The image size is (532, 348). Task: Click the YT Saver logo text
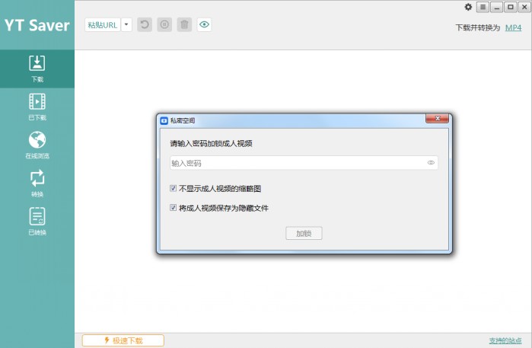tap(37, 25)
